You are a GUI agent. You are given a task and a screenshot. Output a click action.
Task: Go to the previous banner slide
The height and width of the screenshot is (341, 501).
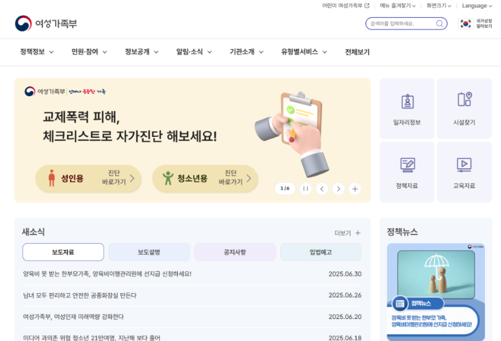click(322, 189)
